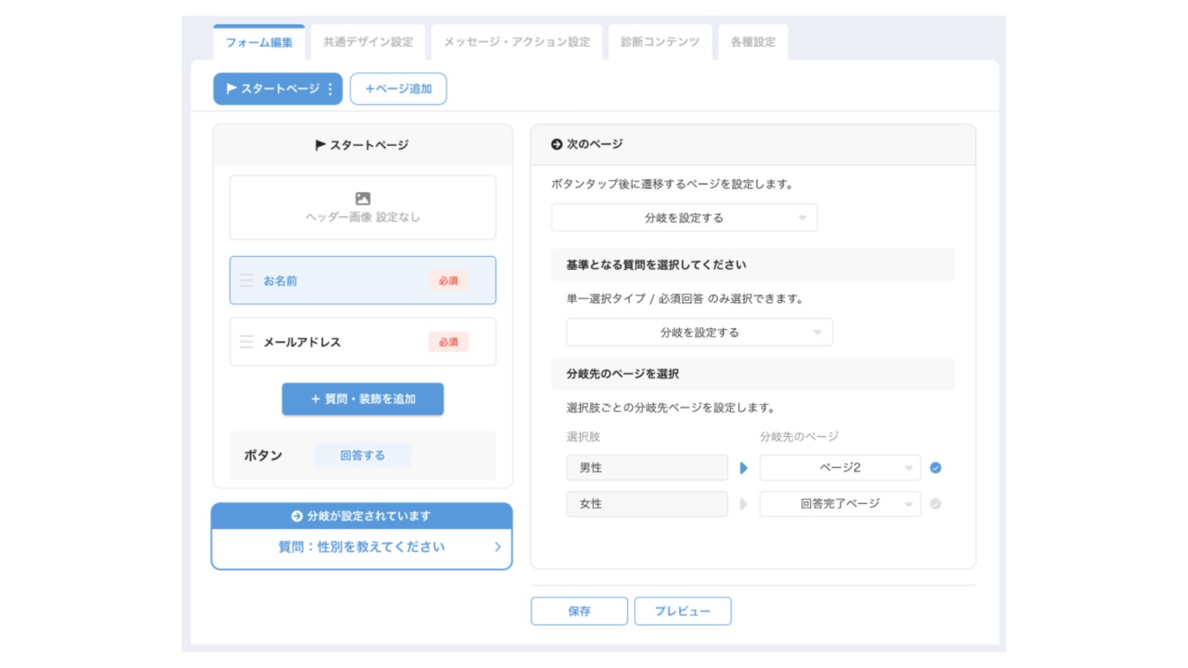Click the gray arrow next to 女性
1188x668 pixels.
click(x=744, y=504)
